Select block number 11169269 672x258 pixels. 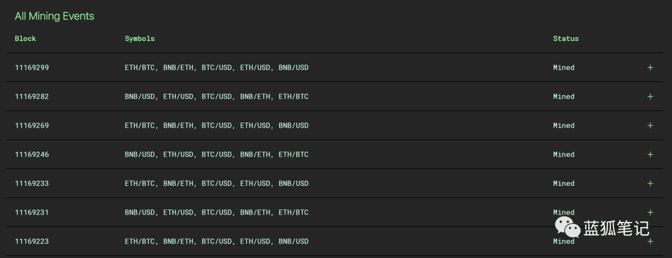(x=32, y=126)
